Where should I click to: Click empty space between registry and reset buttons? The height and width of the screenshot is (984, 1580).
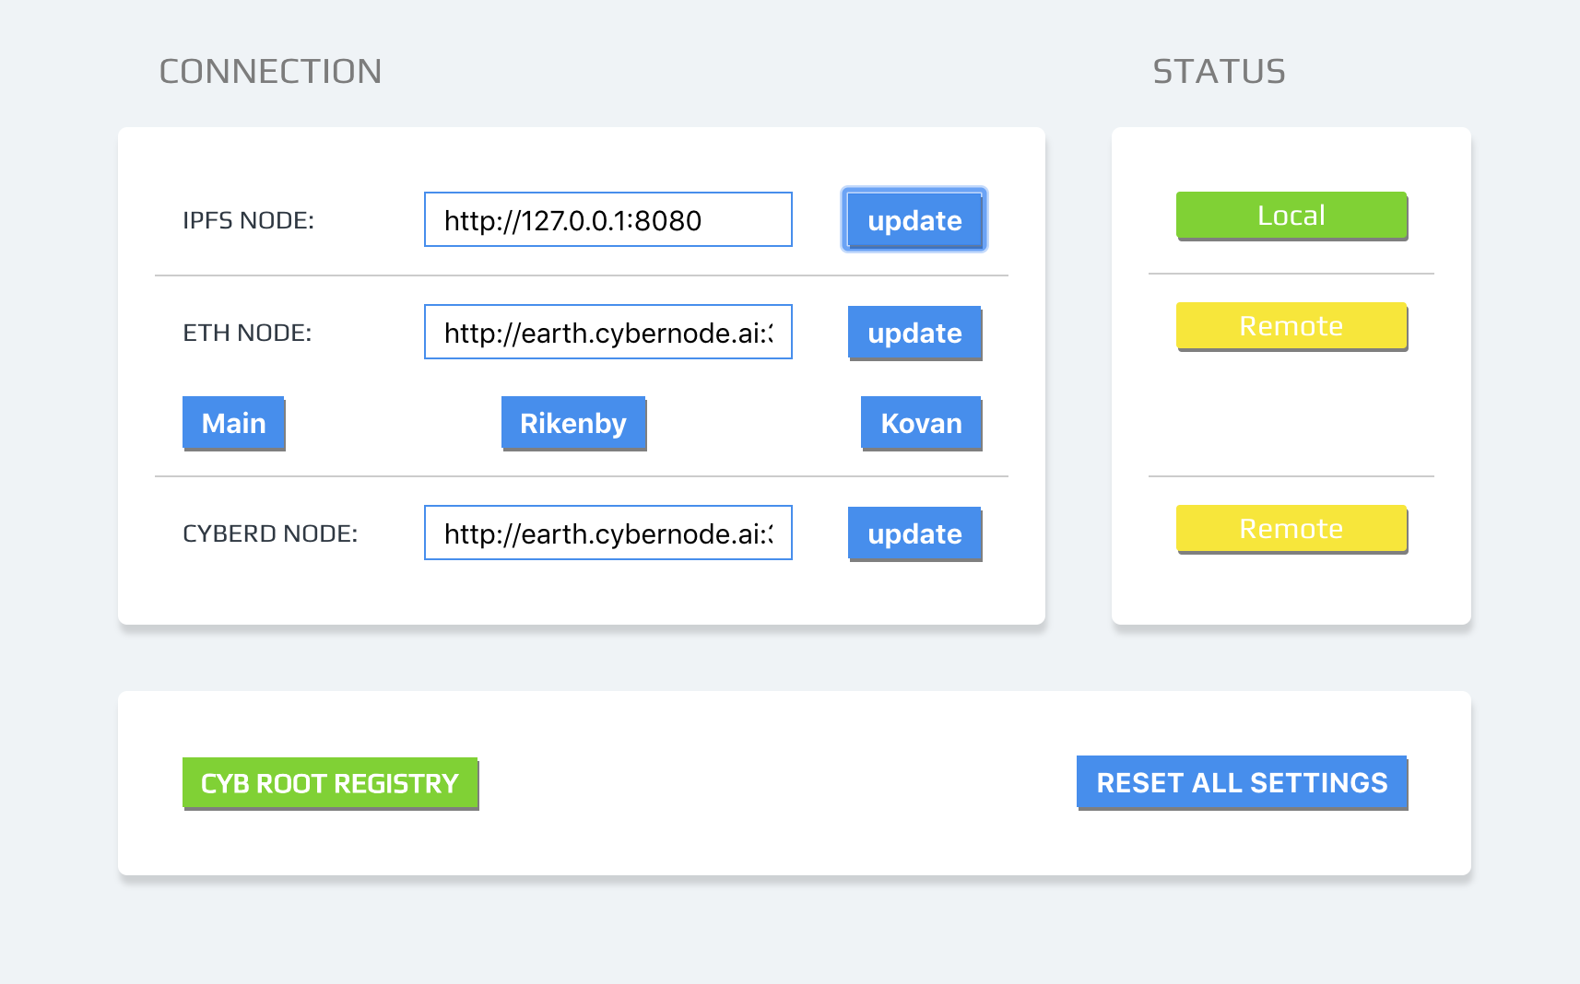pyautogui.click(x=777, y=783)
